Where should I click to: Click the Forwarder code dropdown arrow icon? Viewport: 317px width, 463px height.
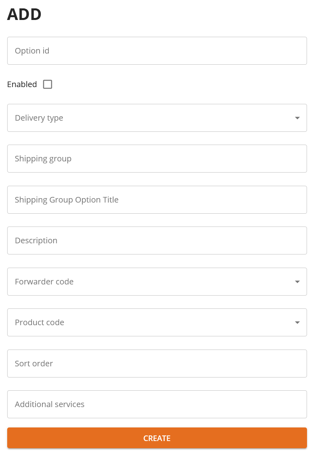tap(297, 282)
